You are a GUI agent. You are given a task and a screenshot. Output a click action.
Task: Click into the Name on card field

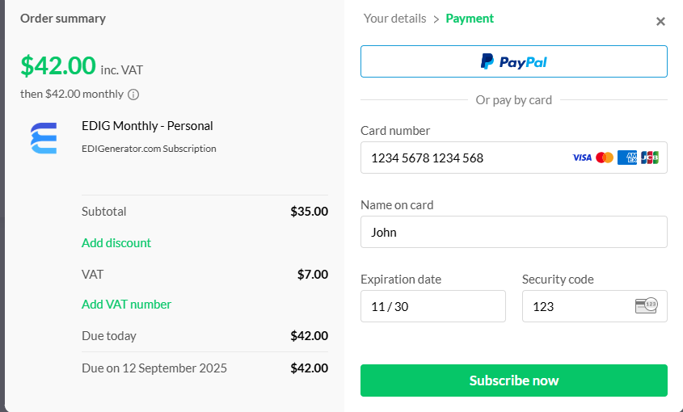pos(513,232)
